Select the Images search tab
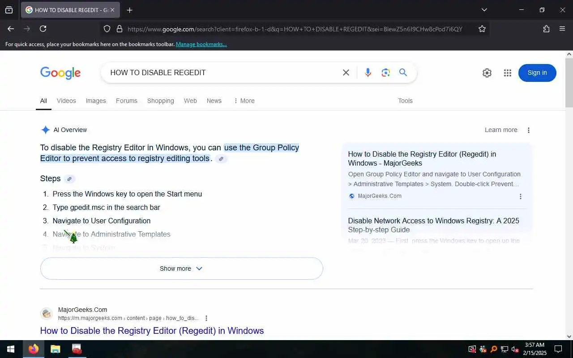The width and height of the screenshot is (573, 358). (96, 101)
